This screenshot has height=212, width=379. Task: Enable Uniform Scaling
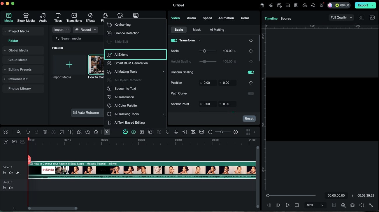[x=250, y=72]
